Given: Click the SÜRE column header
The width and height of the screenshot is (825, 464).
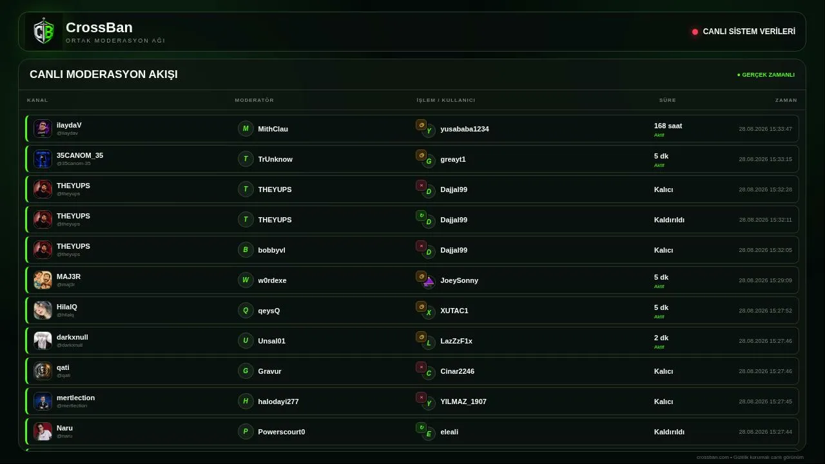Looking at the screenshot, I should (668, 100).
